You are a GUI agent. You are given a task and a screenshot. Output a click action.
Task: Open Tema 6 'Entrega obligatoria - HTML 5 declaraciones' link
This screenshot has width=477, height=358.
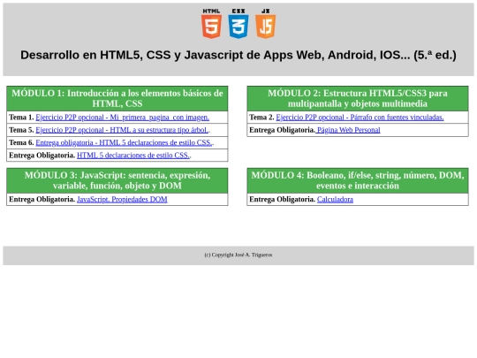coord(124,143)
